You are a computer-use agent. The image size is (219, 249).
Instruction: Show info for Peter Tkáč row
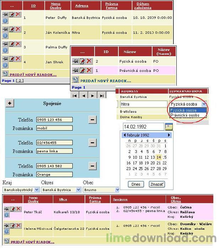click(x=6, y=215)
